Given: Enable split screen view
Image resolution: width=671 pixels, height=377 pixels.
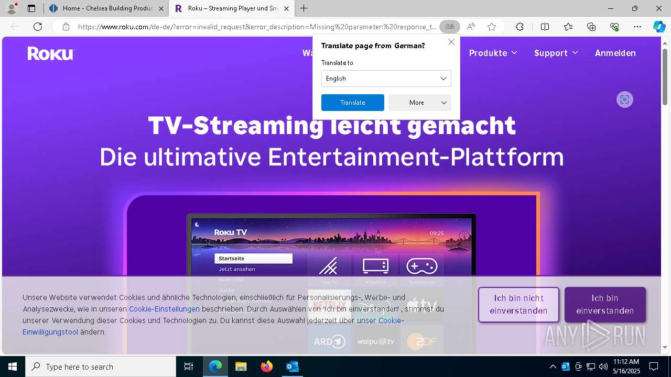Looking at the screenshot, I should click(x=545, y=27).
